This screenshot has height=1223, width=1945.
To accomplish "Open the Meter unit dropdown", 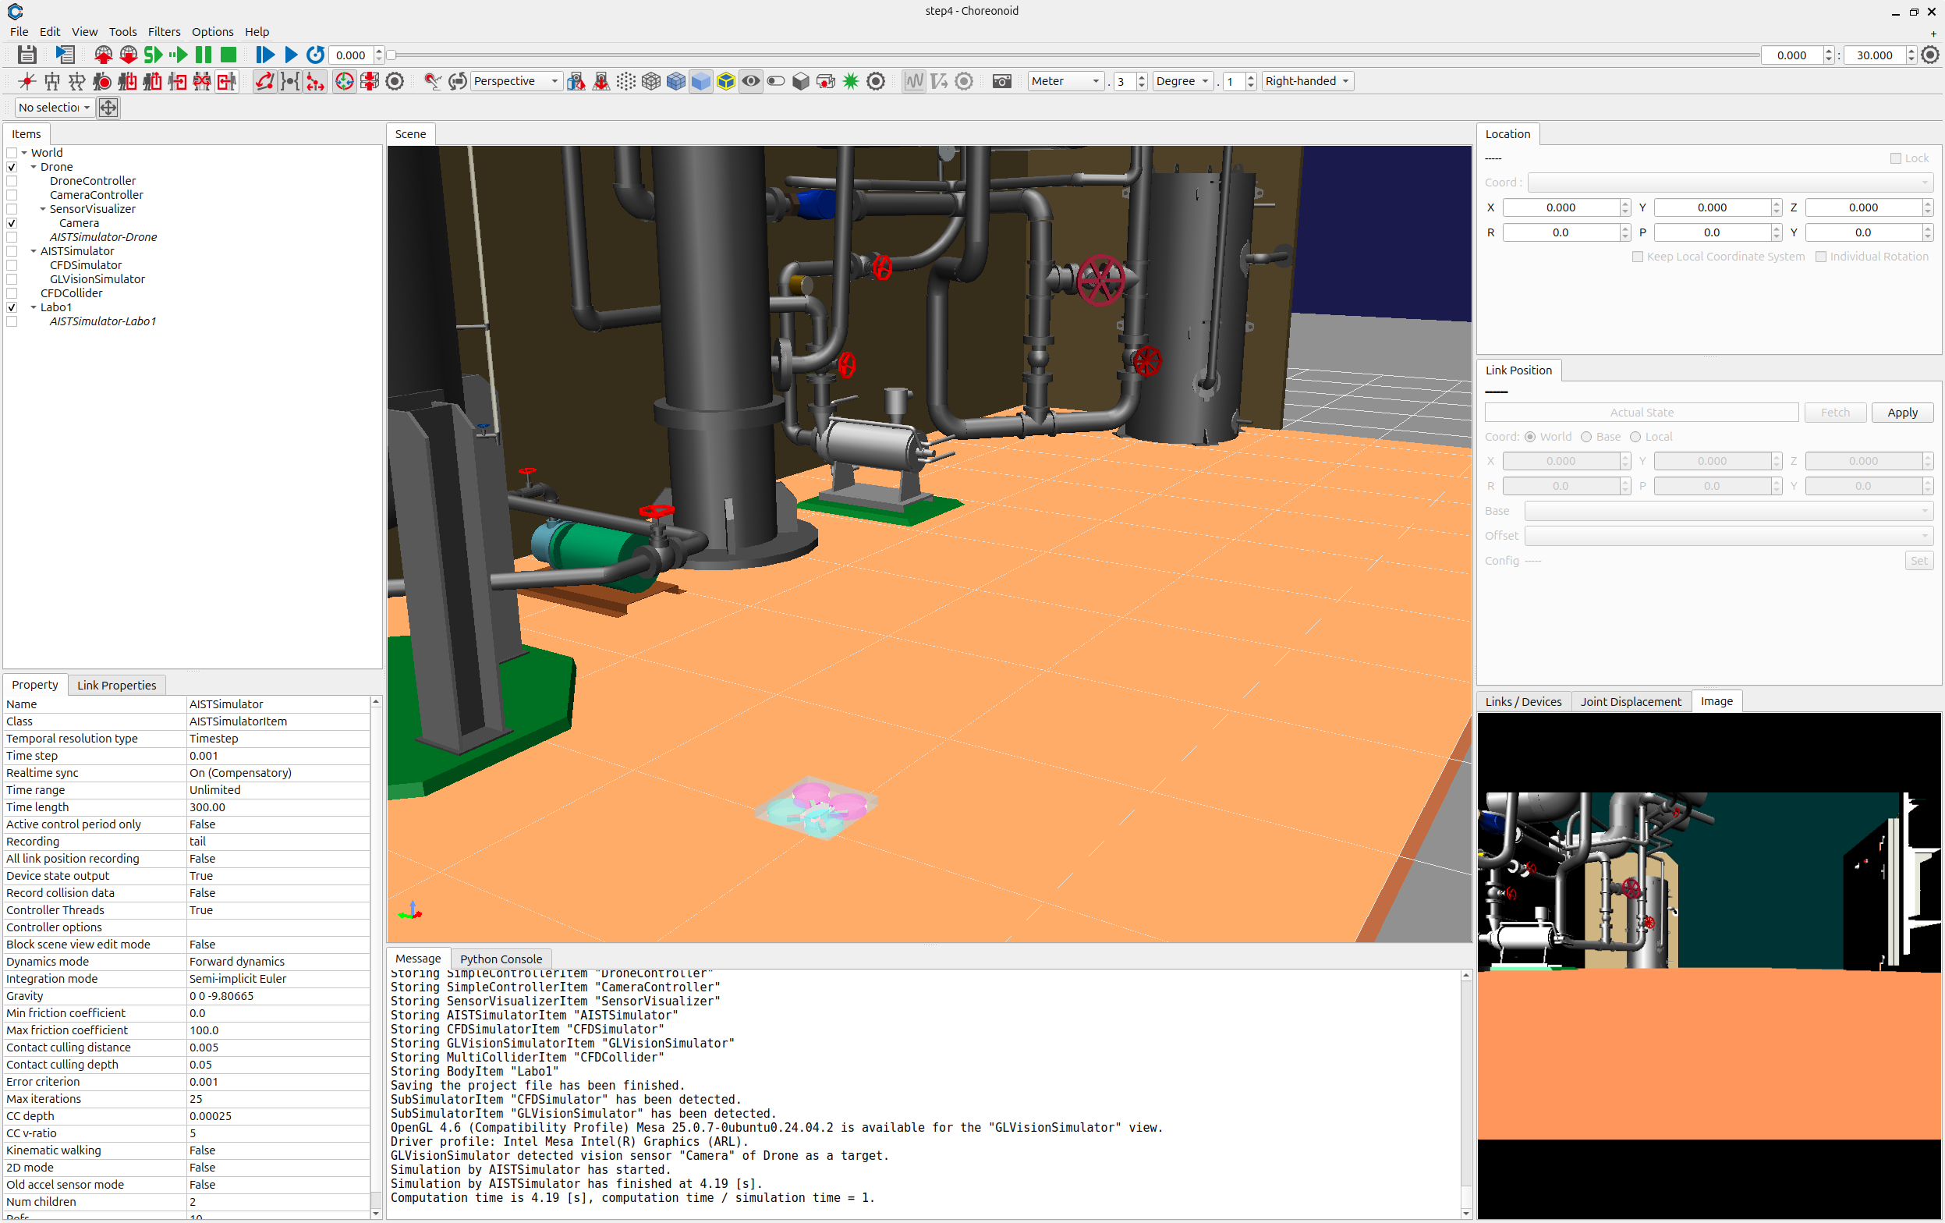I will pyautogui.click(x=1065, y=81).
